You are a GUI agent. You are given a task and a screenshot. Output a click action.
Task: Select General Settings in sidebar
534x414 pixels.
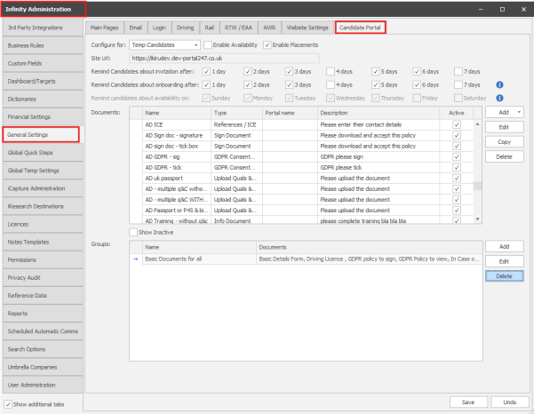pyautogui.click(x=41, y=135)
